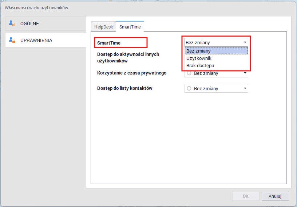Switch to the HelpDesk tab

pos(103,27)
